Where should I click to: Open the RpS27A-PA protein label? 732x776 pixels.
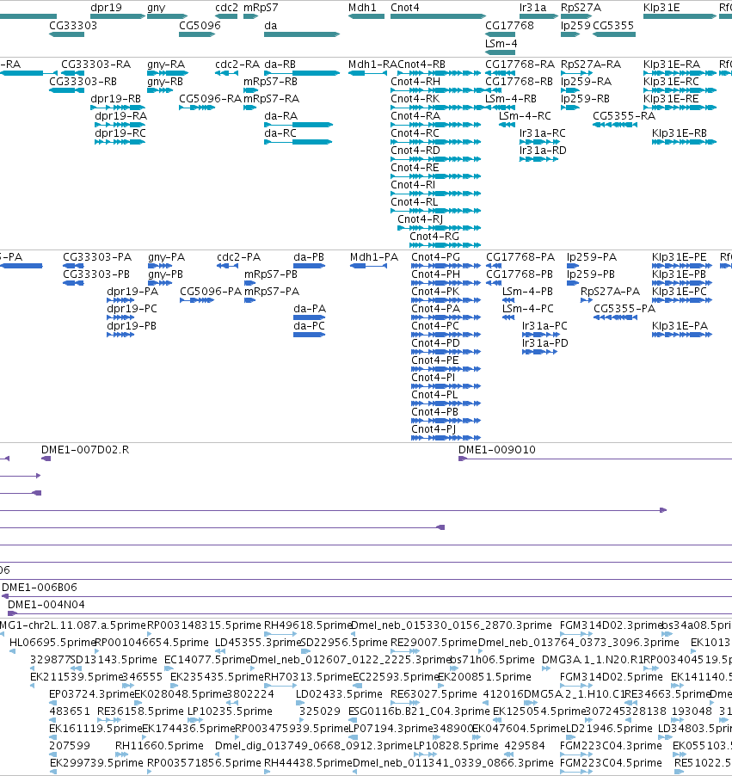(x=610, y=292)
